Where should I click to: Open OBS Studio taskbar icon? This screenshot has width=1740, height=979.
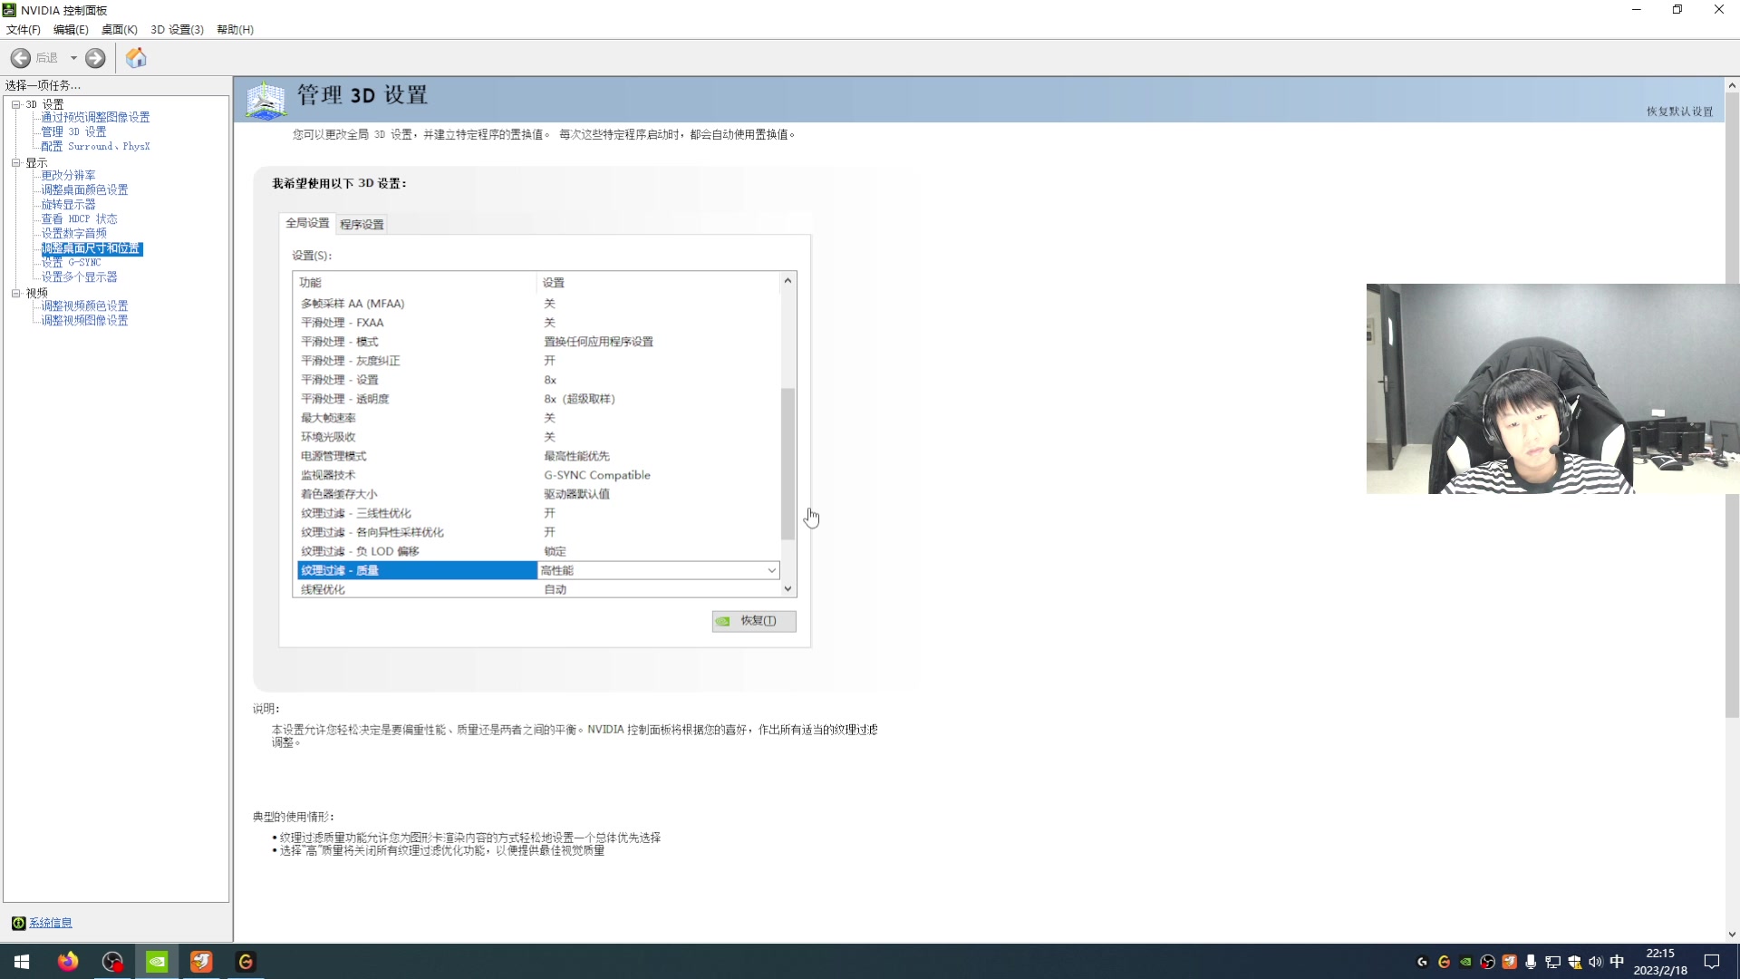click(112, 962)
